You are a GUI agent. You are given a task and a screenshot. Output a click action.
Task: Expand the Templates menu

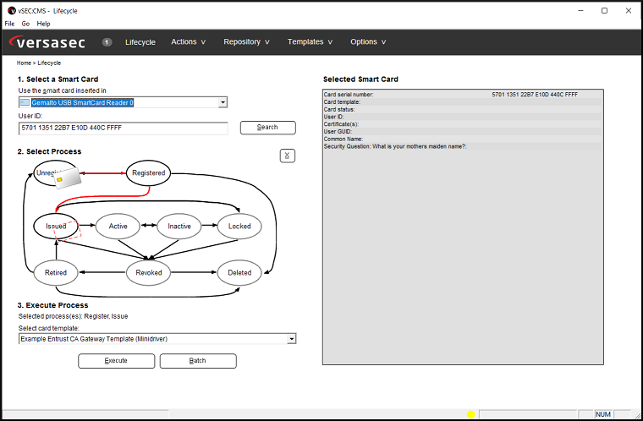point(310,41)
